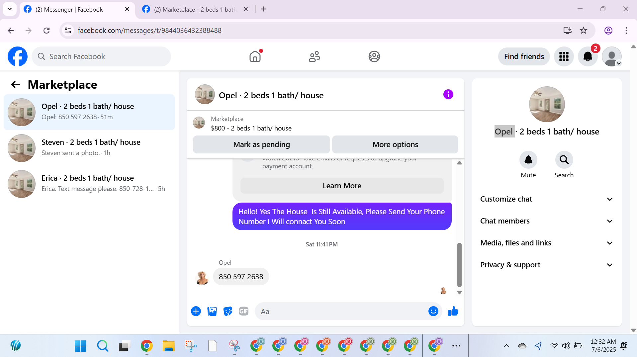Screen dimensions: 637x357
Task: View site information icon in address bar
Action: pyautogui.click(x=68, y=31)
